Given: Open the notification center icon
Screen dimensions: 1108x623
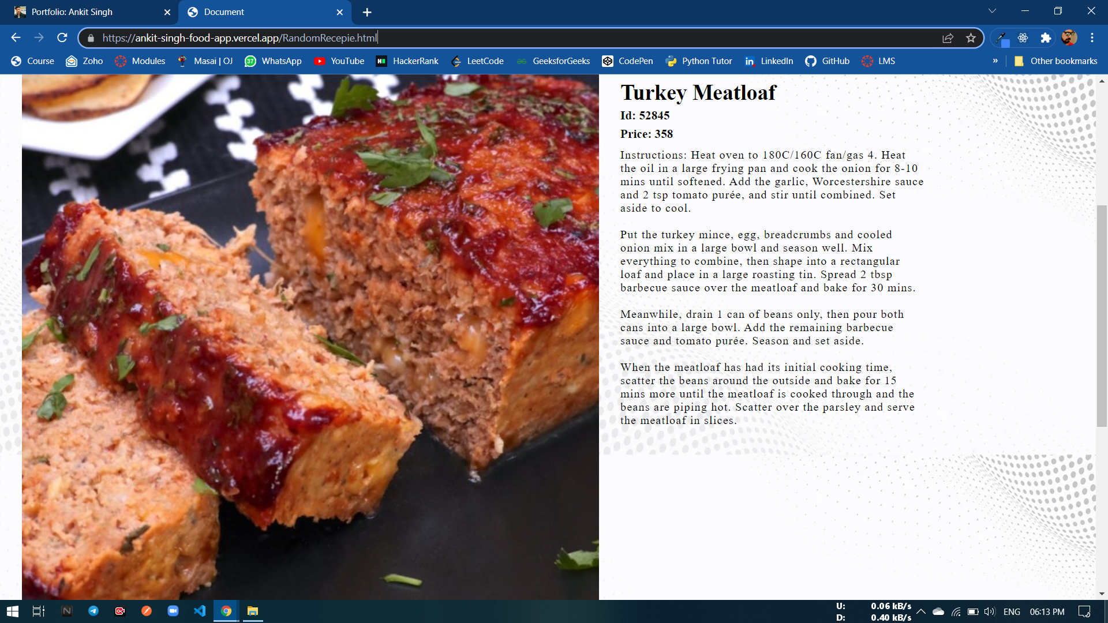Looking at the screenshot, I should (x=1084, y=611).
